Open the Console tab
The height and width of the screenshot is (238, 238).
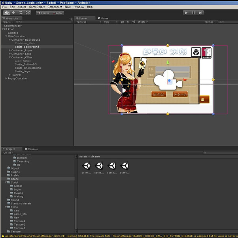click(31, 149)
